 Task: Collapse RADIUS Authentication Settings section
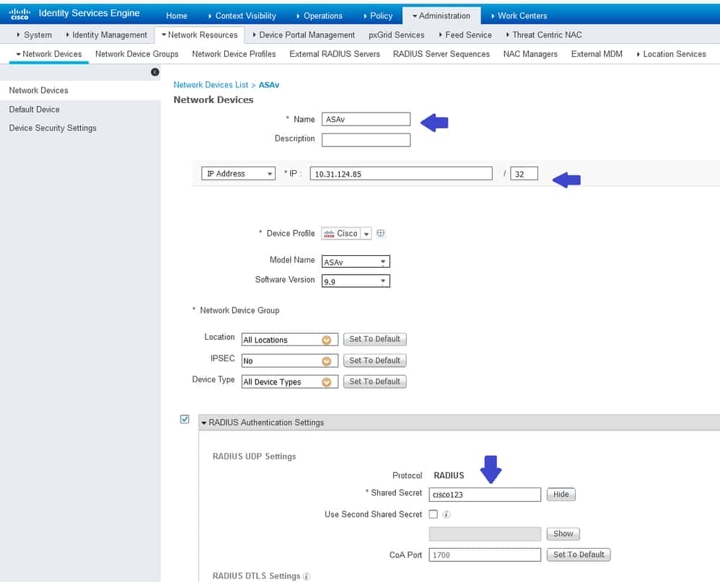click(204, 423)
